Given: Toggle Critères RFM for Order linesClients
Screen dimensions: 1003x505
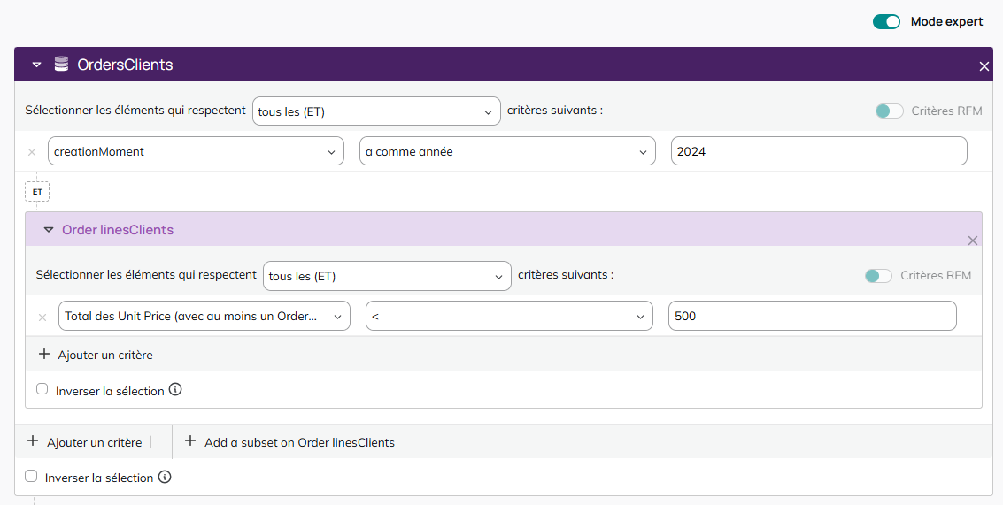Looking at the screenshot, I should [x=878, y=276].
